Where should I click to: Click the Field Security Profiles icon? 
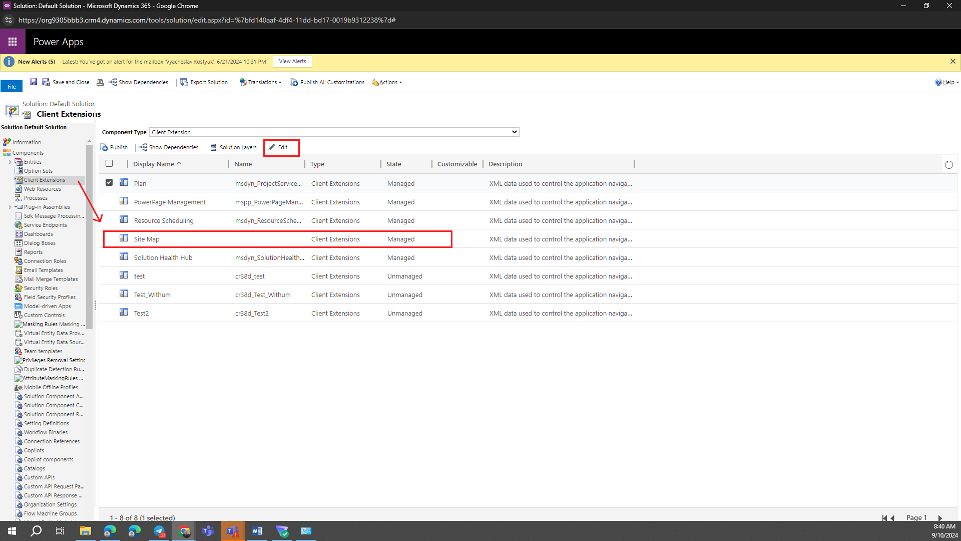tap(19, 297)
